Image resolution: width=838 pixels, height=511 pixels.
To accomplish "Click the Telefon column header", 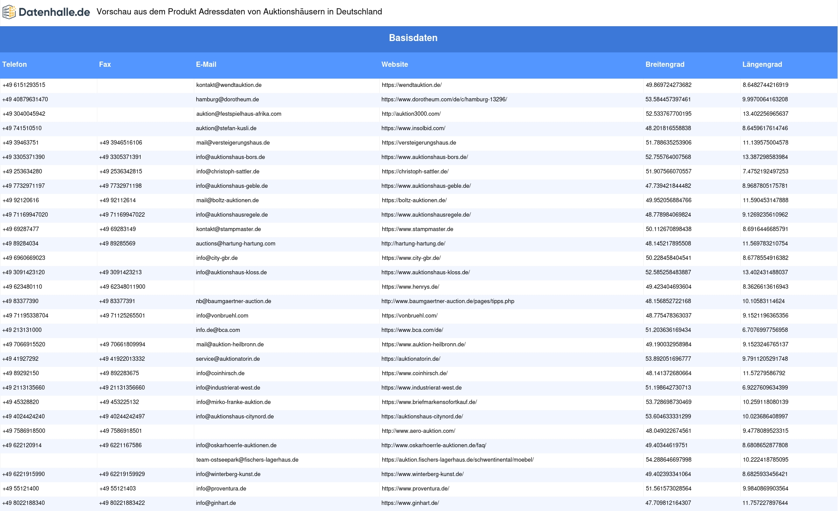I will (14, 64).
